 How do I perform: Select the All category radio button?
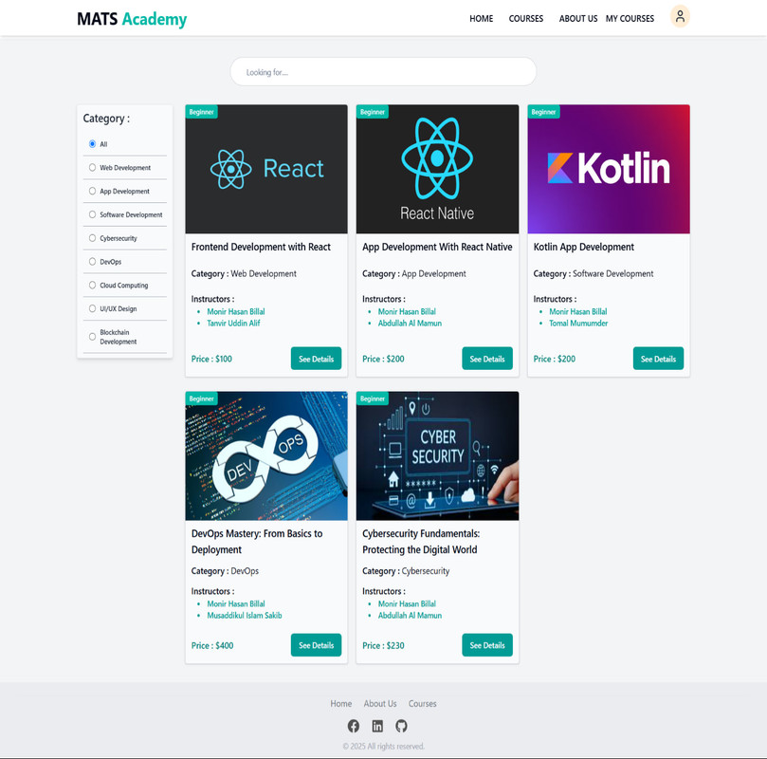(92, 144)
